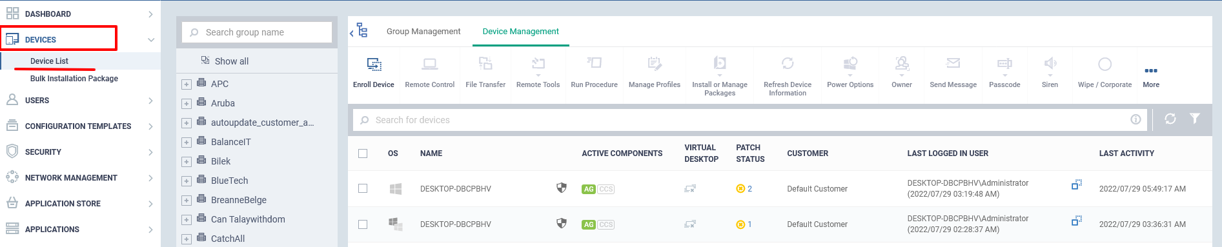
Task: Click virtual desktop icon in first row
Action: point(690,189)
